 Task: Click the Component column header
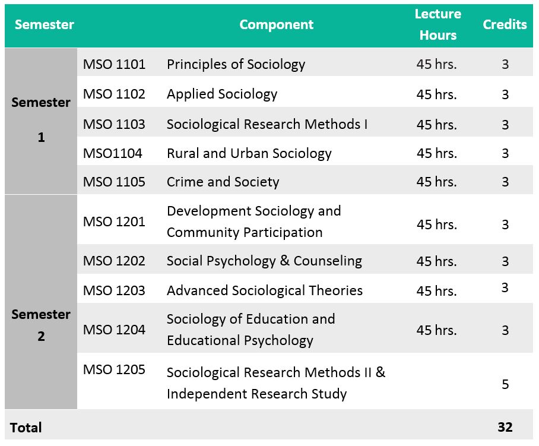pyautogui.click(x=276, y=25)
